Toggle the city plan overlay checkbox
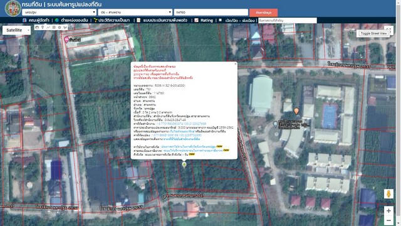 click(x=220, y=20)
